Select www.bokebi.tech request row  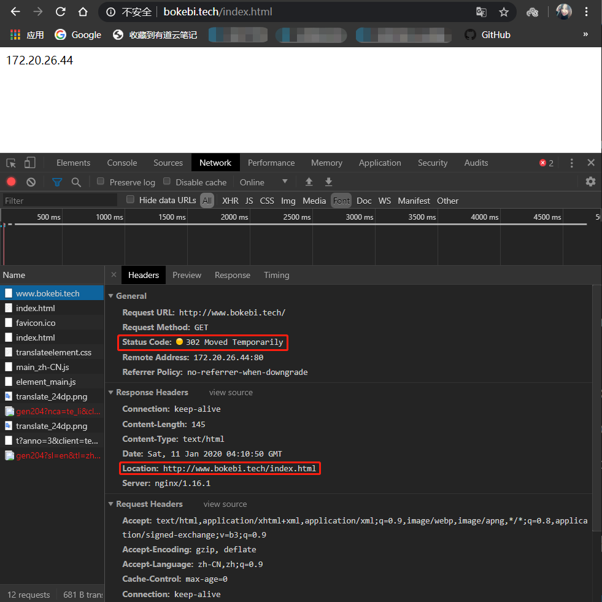coord(52,293)
